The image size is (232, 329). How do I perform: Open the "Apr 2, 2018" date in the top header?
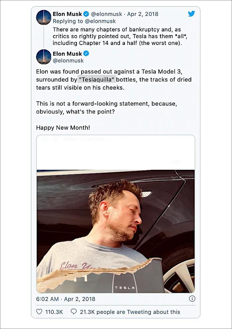(144, 14)
